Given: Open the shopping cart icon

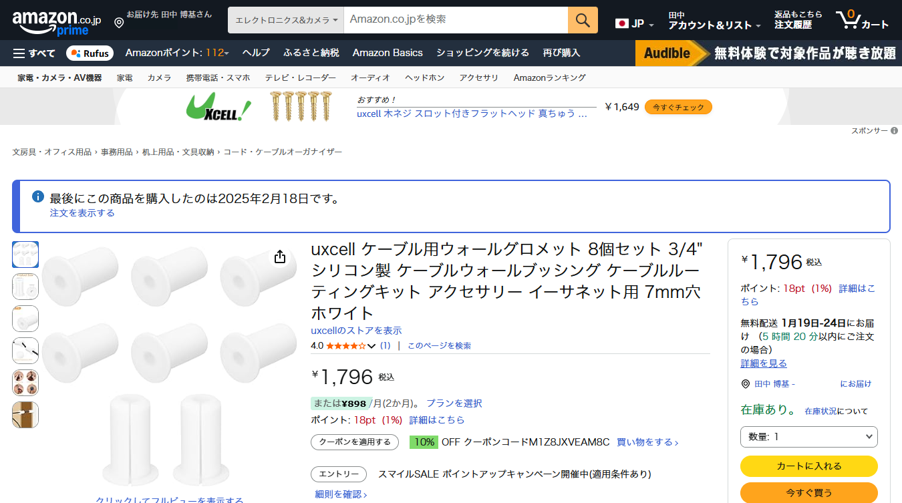Looking at the screenshot, I should pyautogui.click(x=862, y=20).
